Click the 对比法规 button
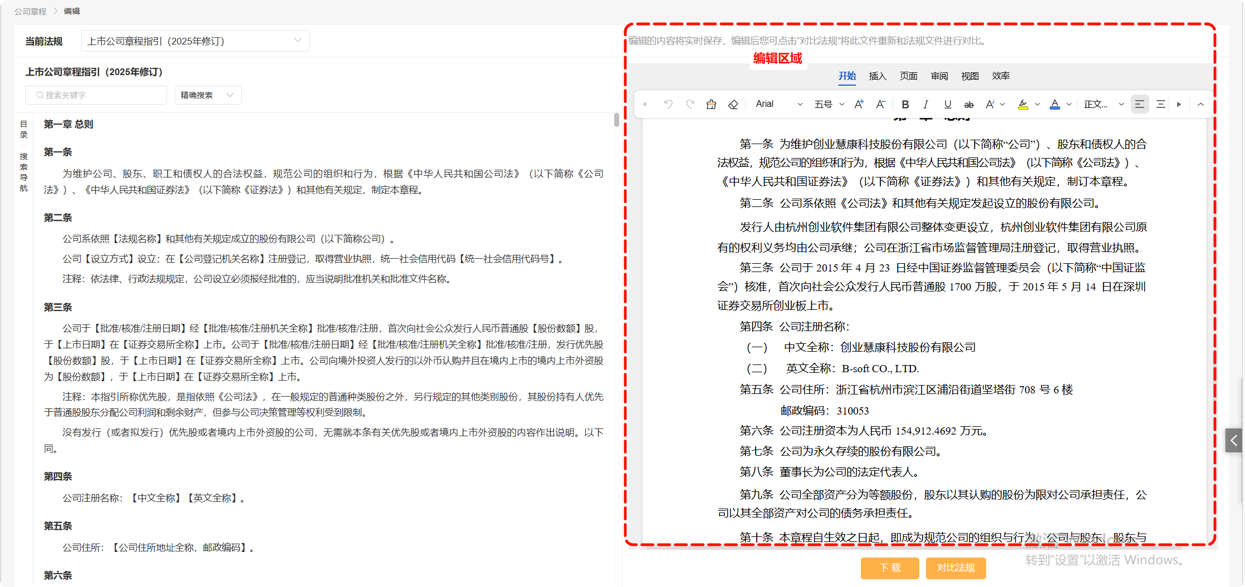The image size is (1245, 587). pos(955,568)
